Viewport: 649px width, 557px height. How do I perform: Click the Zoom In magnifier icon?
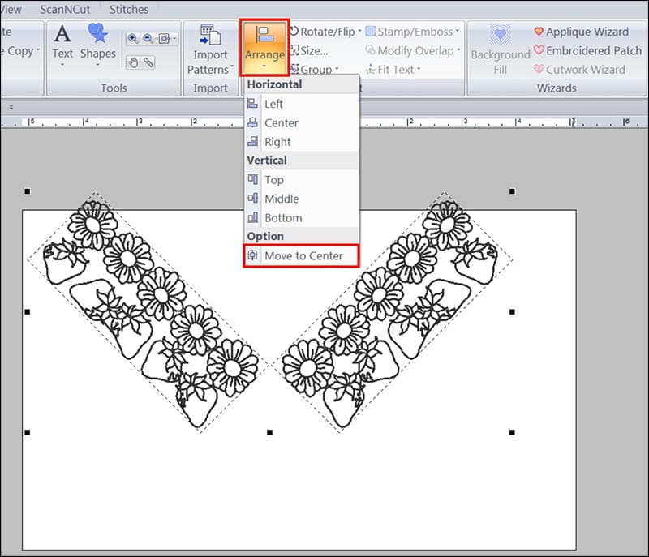click(x=132, y=39)
